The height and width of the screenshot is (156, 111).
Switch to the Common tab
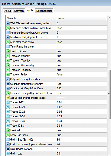tap(19, 11)
